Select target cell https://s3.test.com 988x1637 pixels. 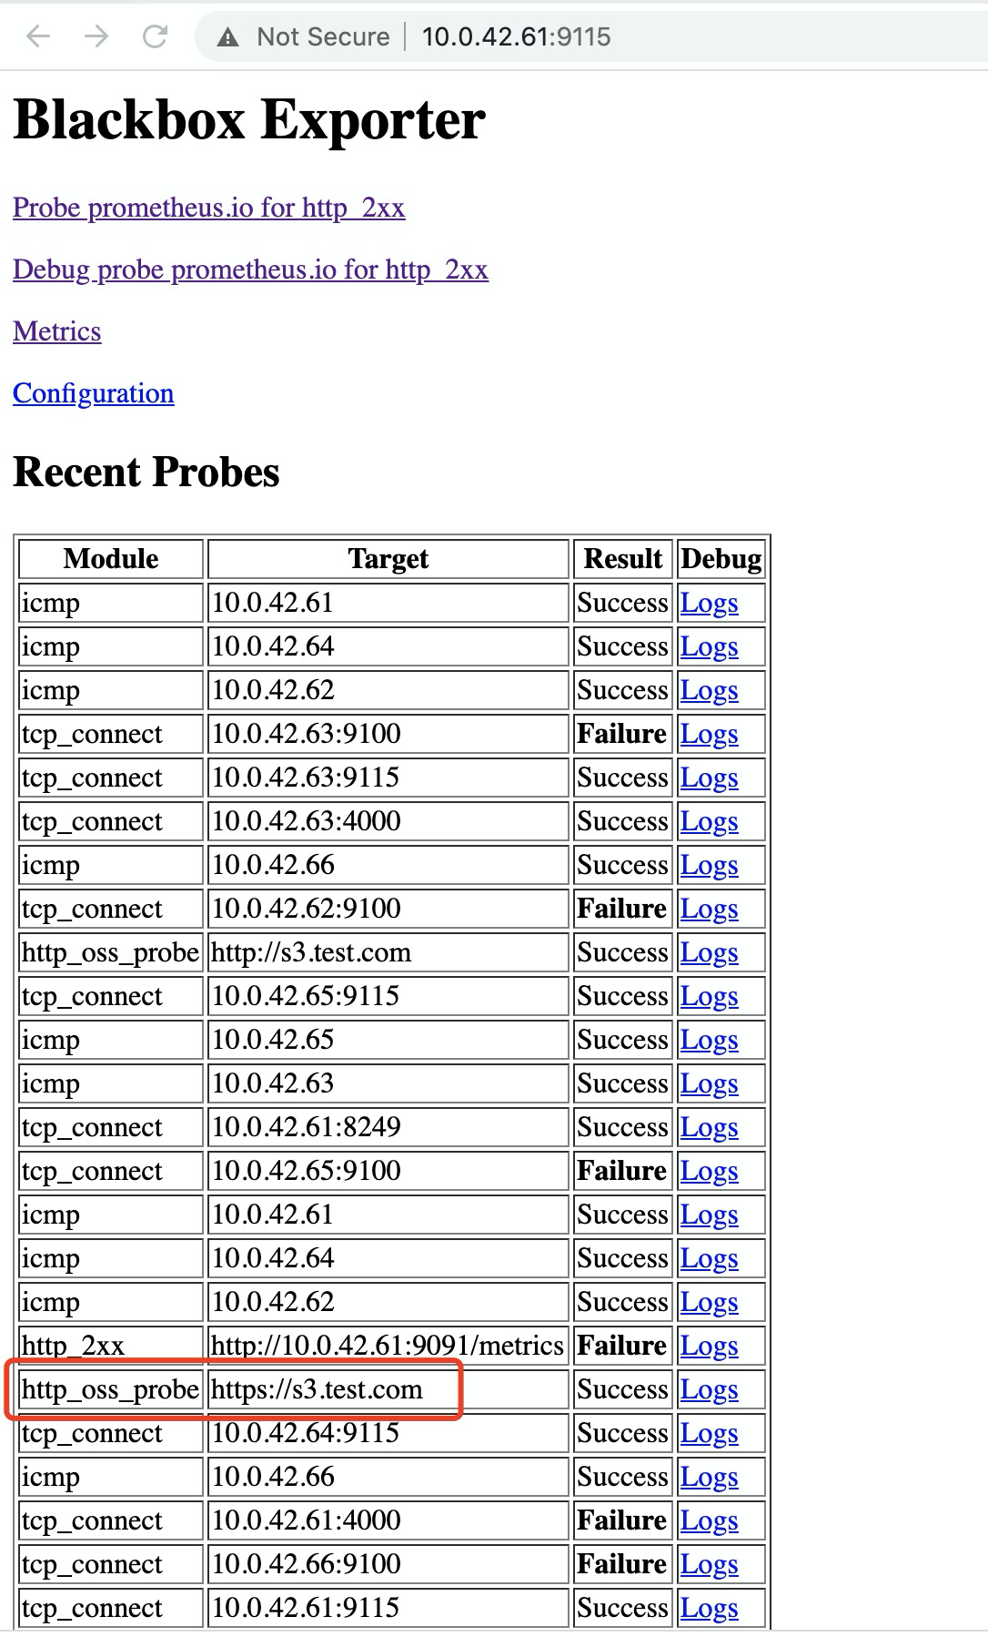pyautogui.click(x=388, y=1389)
